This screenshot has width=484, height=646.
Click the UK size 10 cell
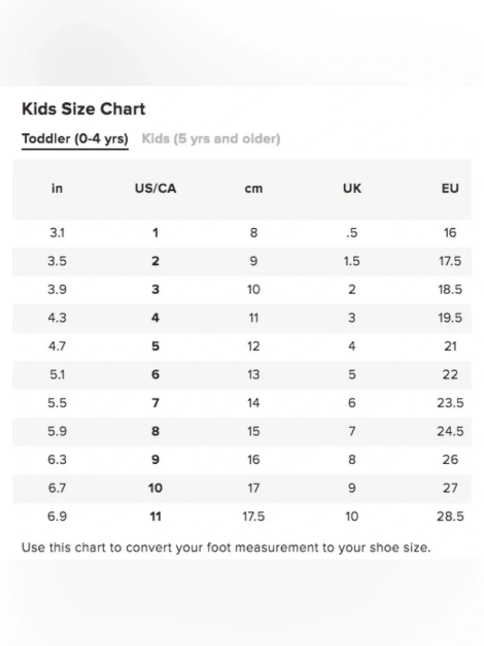pos(352,517)
